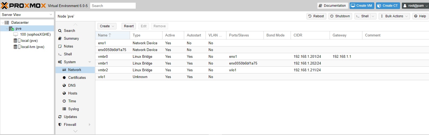Click the Reboot button
The image size is (429, 135).
click(x=316, y=16)
